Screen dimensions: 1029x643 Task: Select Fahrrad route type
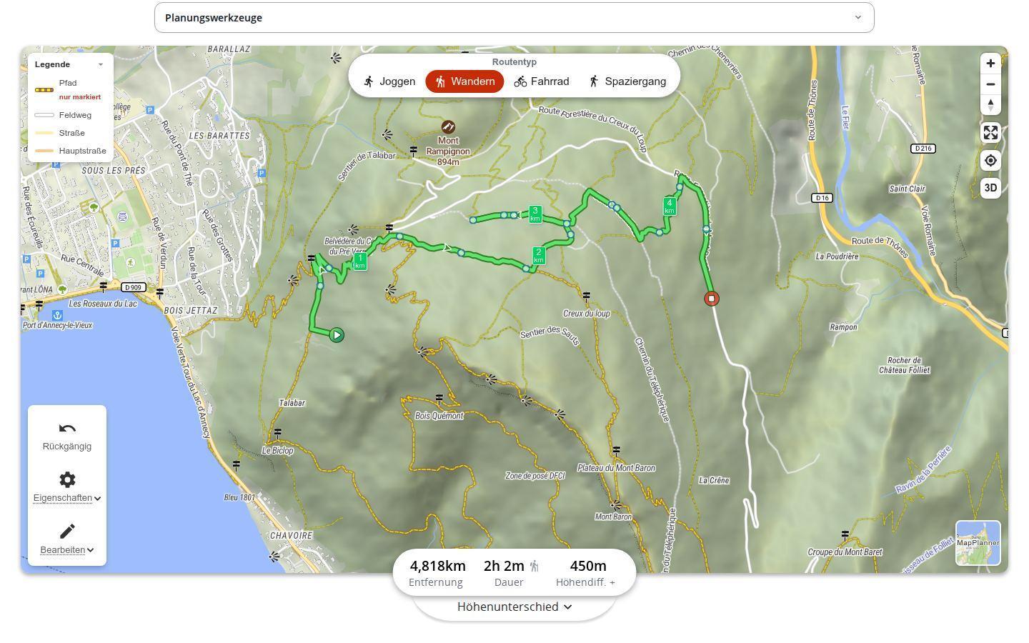(542, 81)
